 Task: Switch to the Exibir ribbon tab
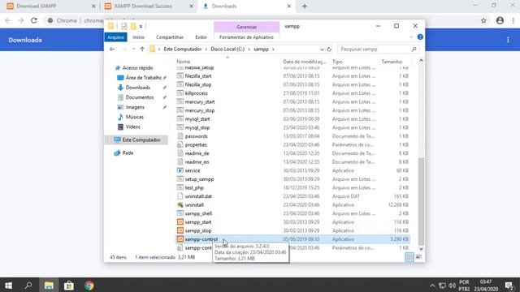click(201, 37)
